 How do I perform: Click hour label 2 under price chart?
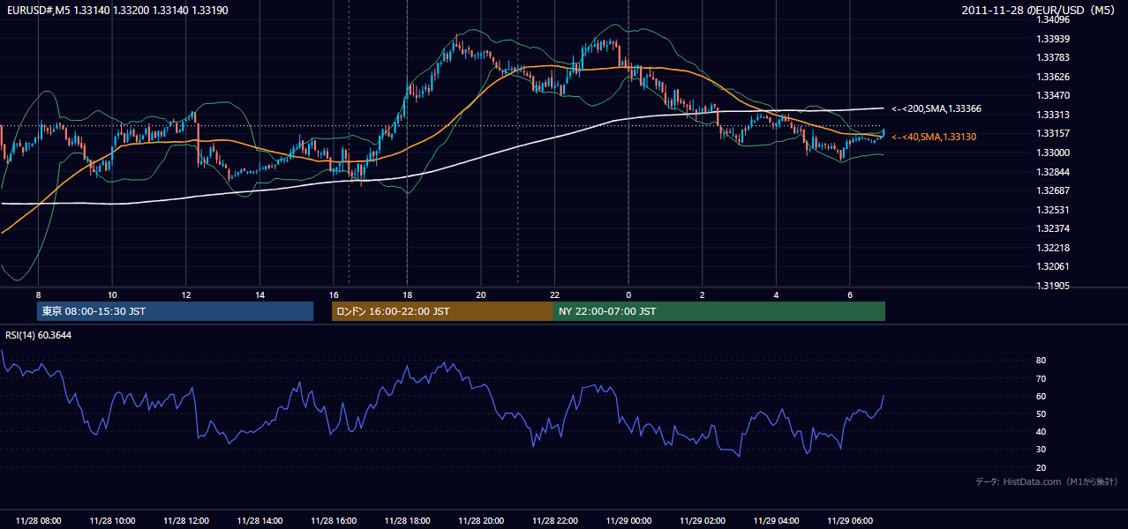pos(703,294)
